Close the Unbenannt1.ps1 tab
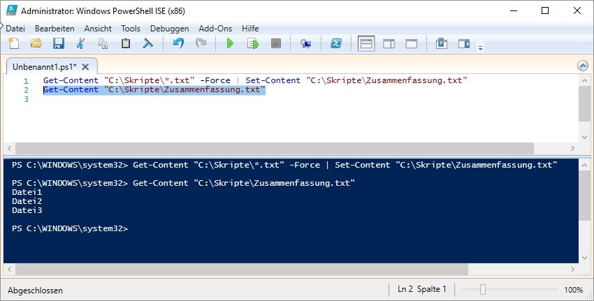Viewport: 594px width, 301px height. (x=85, y=67)
